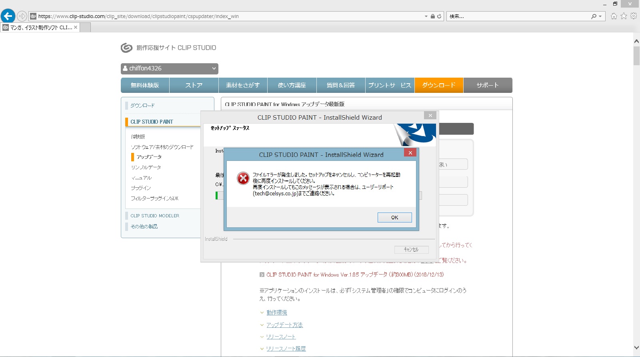The image size is (640, 357).
Task: Click the Refresh icon in the address bar
Action: pos(439,16)
